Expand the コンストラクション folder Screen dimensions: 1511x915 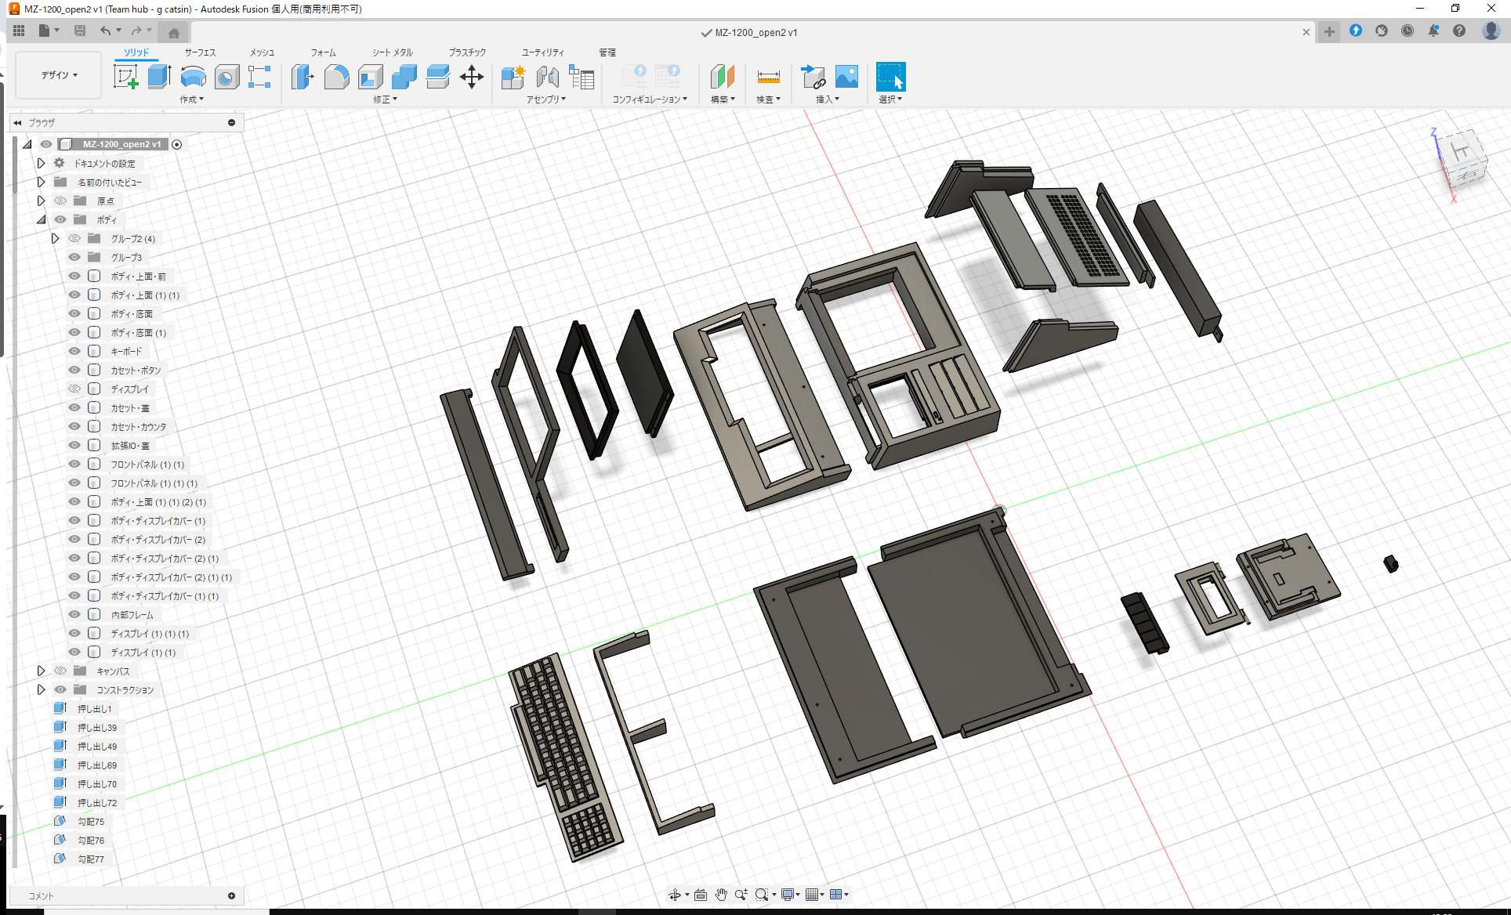click(41, 689)
